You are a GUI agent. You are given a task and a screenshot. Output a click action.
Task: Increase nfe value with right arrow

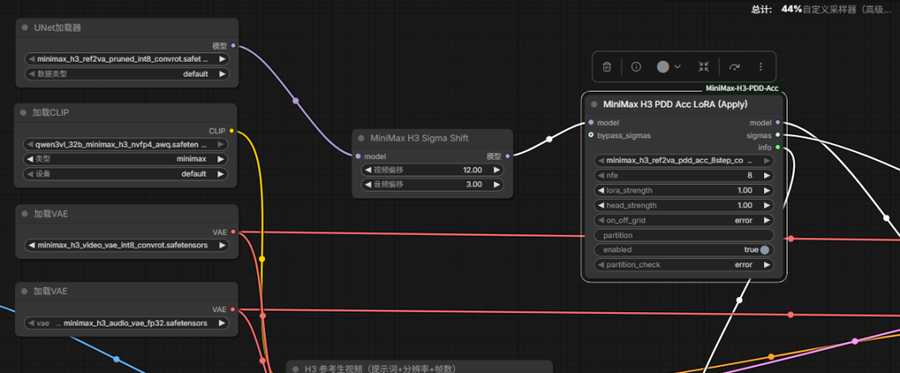coord(767,175)
